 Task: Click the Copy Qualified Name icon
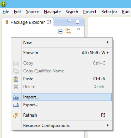(16, 71)
